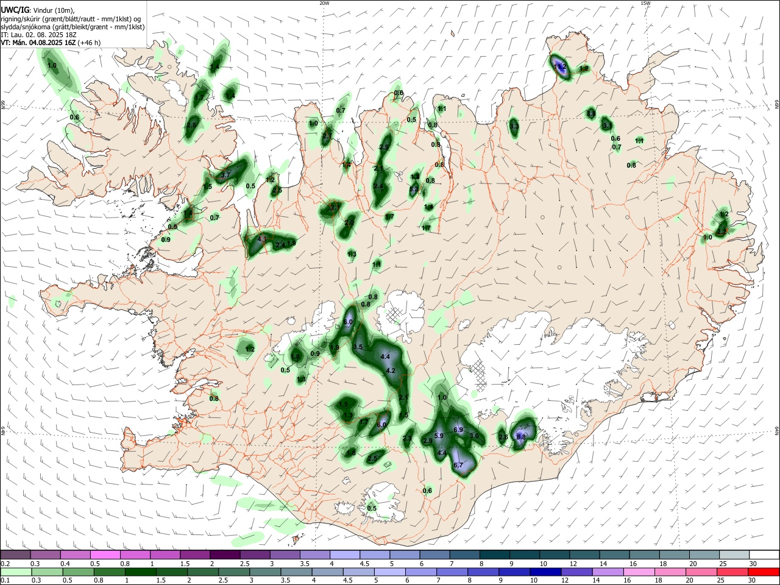This screenshot has height=585, width=780.
Task: Click the 4.1 precipitation value on the map
Action: click(x=263, y=239)
